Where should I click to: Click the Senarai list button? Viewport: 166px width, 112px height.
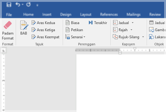pyautogui.click(x=74, y=37)
